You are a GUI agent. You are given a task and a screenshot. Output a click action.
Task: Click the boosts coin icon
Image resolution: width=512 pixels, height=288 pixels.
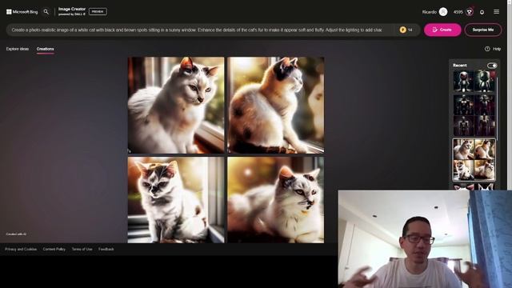(x=402, y=30)
